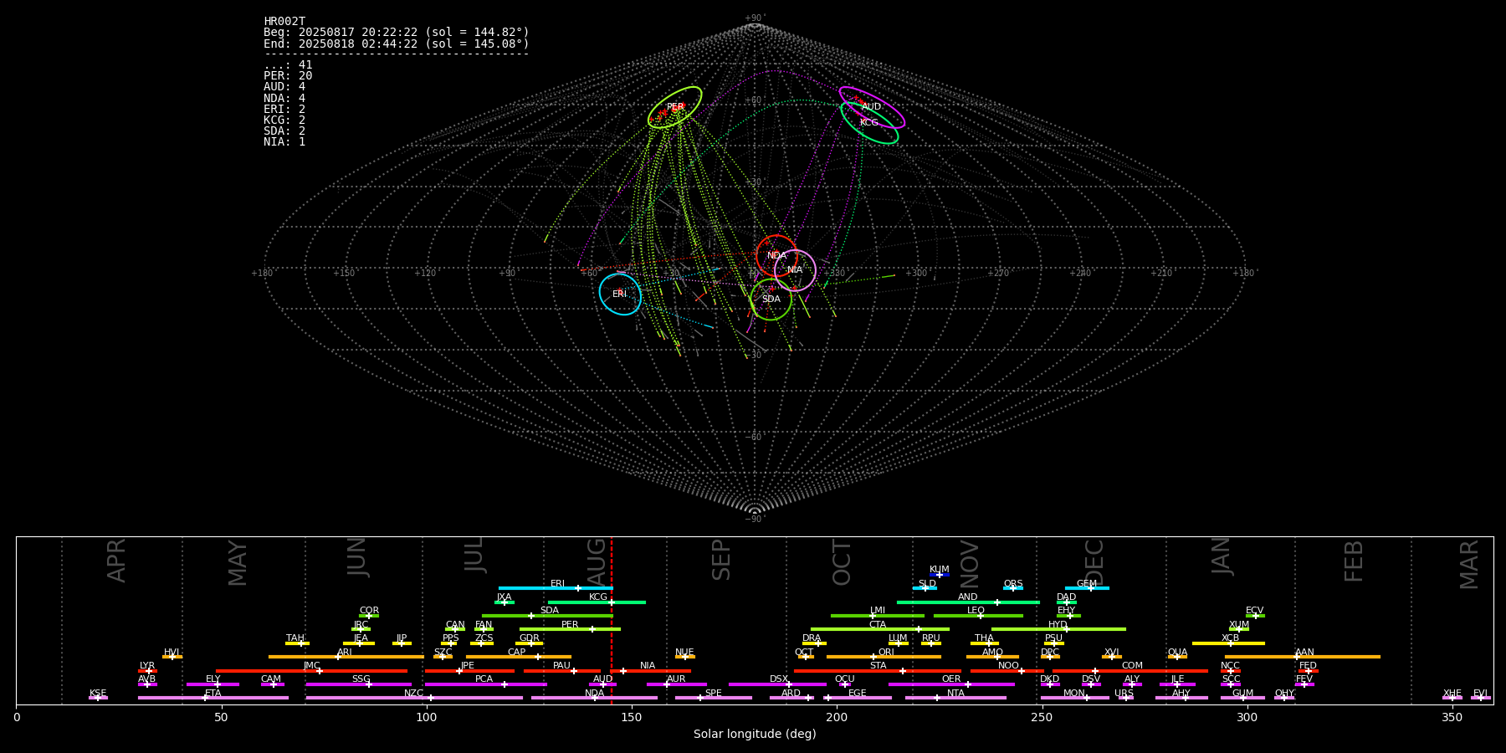Click the APR month label in the timeline

click(116, 561)
